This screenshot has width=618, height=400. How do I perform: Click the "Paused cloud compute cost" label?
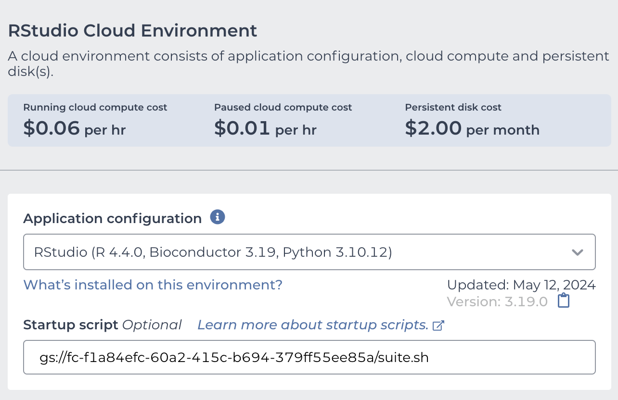pos(283,107)
